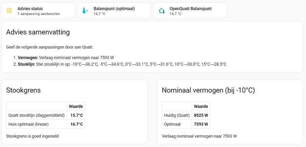Click '1 aanpassing aanbevolen' status text
Viewport: 306px width, 147px height.
tap(39, 14)
